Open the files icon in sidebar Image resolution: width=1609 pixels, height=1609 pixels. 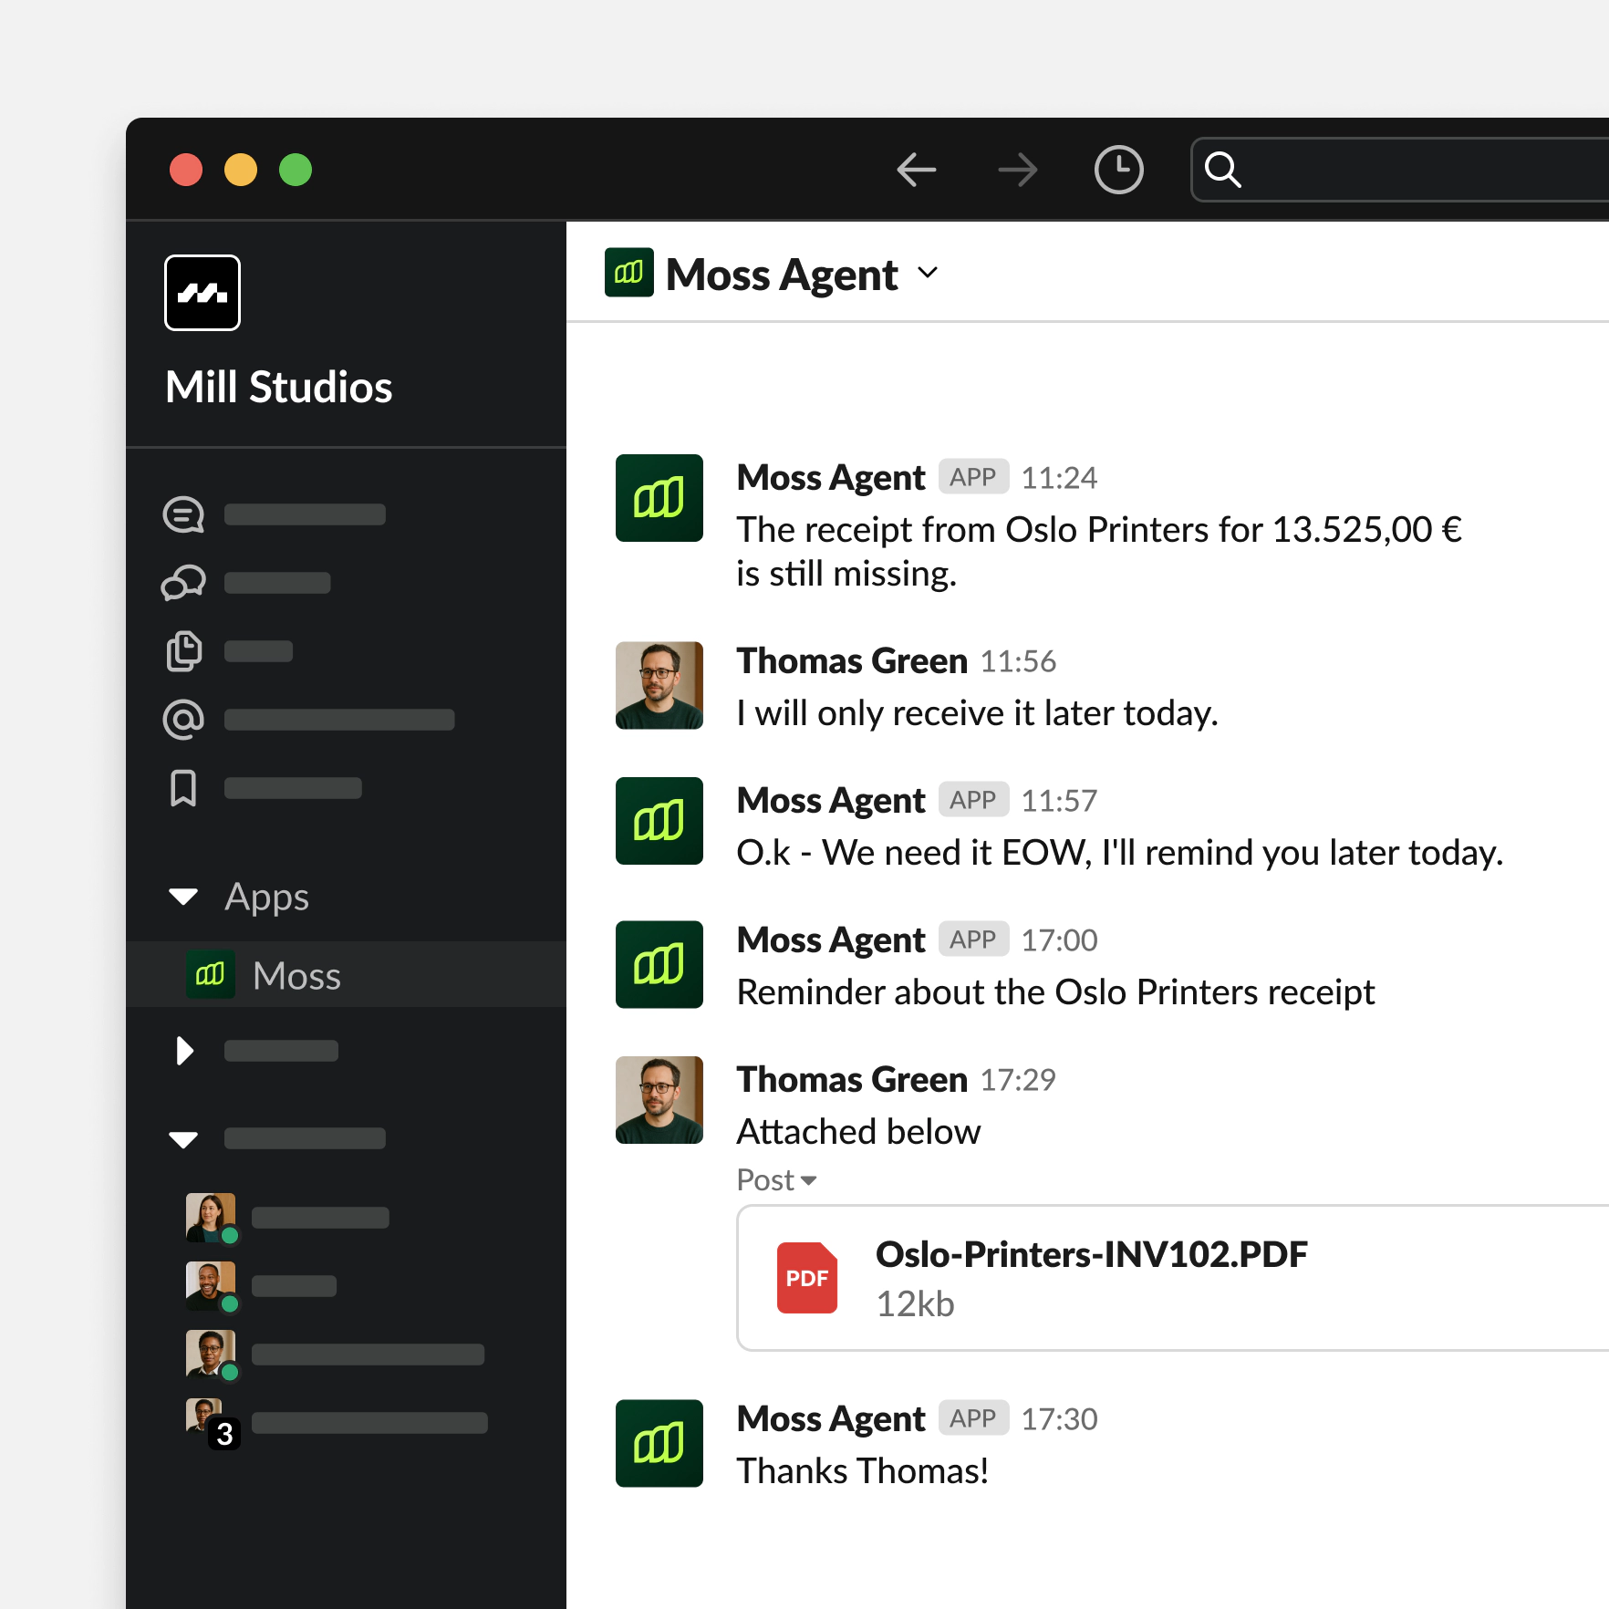pos(183,650)
